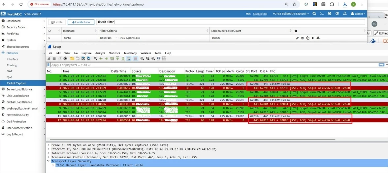Screen dimensions: 388x173
Task: Zoom in the Wireshark main window text
Action: point(142,58)
